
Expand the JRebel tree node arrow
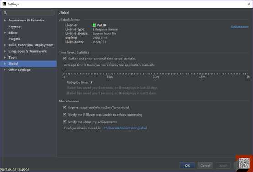[x=5, y=64]
